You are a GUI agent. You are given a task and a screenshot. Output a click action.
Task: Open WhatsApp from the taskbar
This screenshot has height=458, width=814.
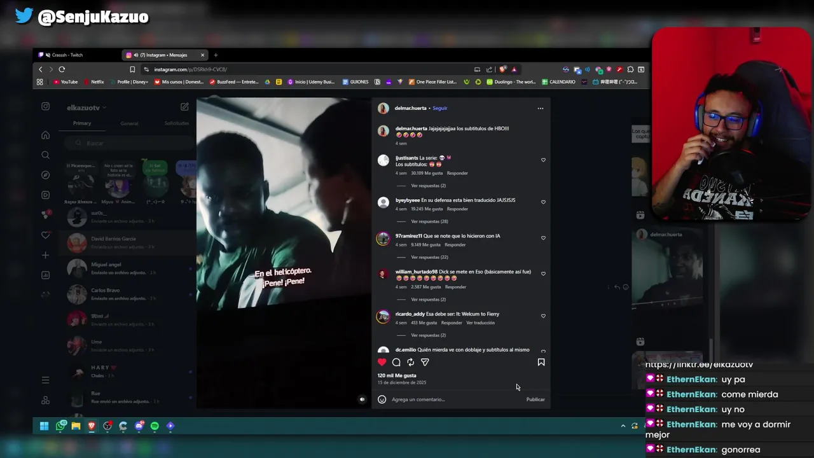(60, 426)
